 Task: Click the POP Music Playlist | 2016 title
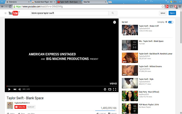149,105
